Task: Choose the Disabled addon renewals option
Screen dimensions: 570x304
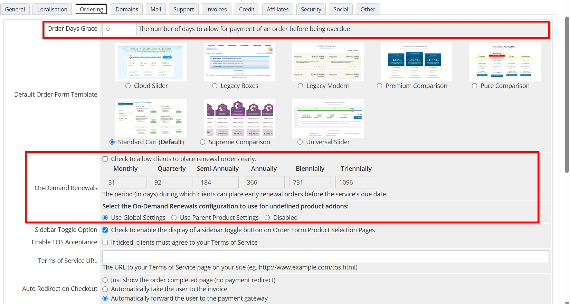Action: click(267, 218)
